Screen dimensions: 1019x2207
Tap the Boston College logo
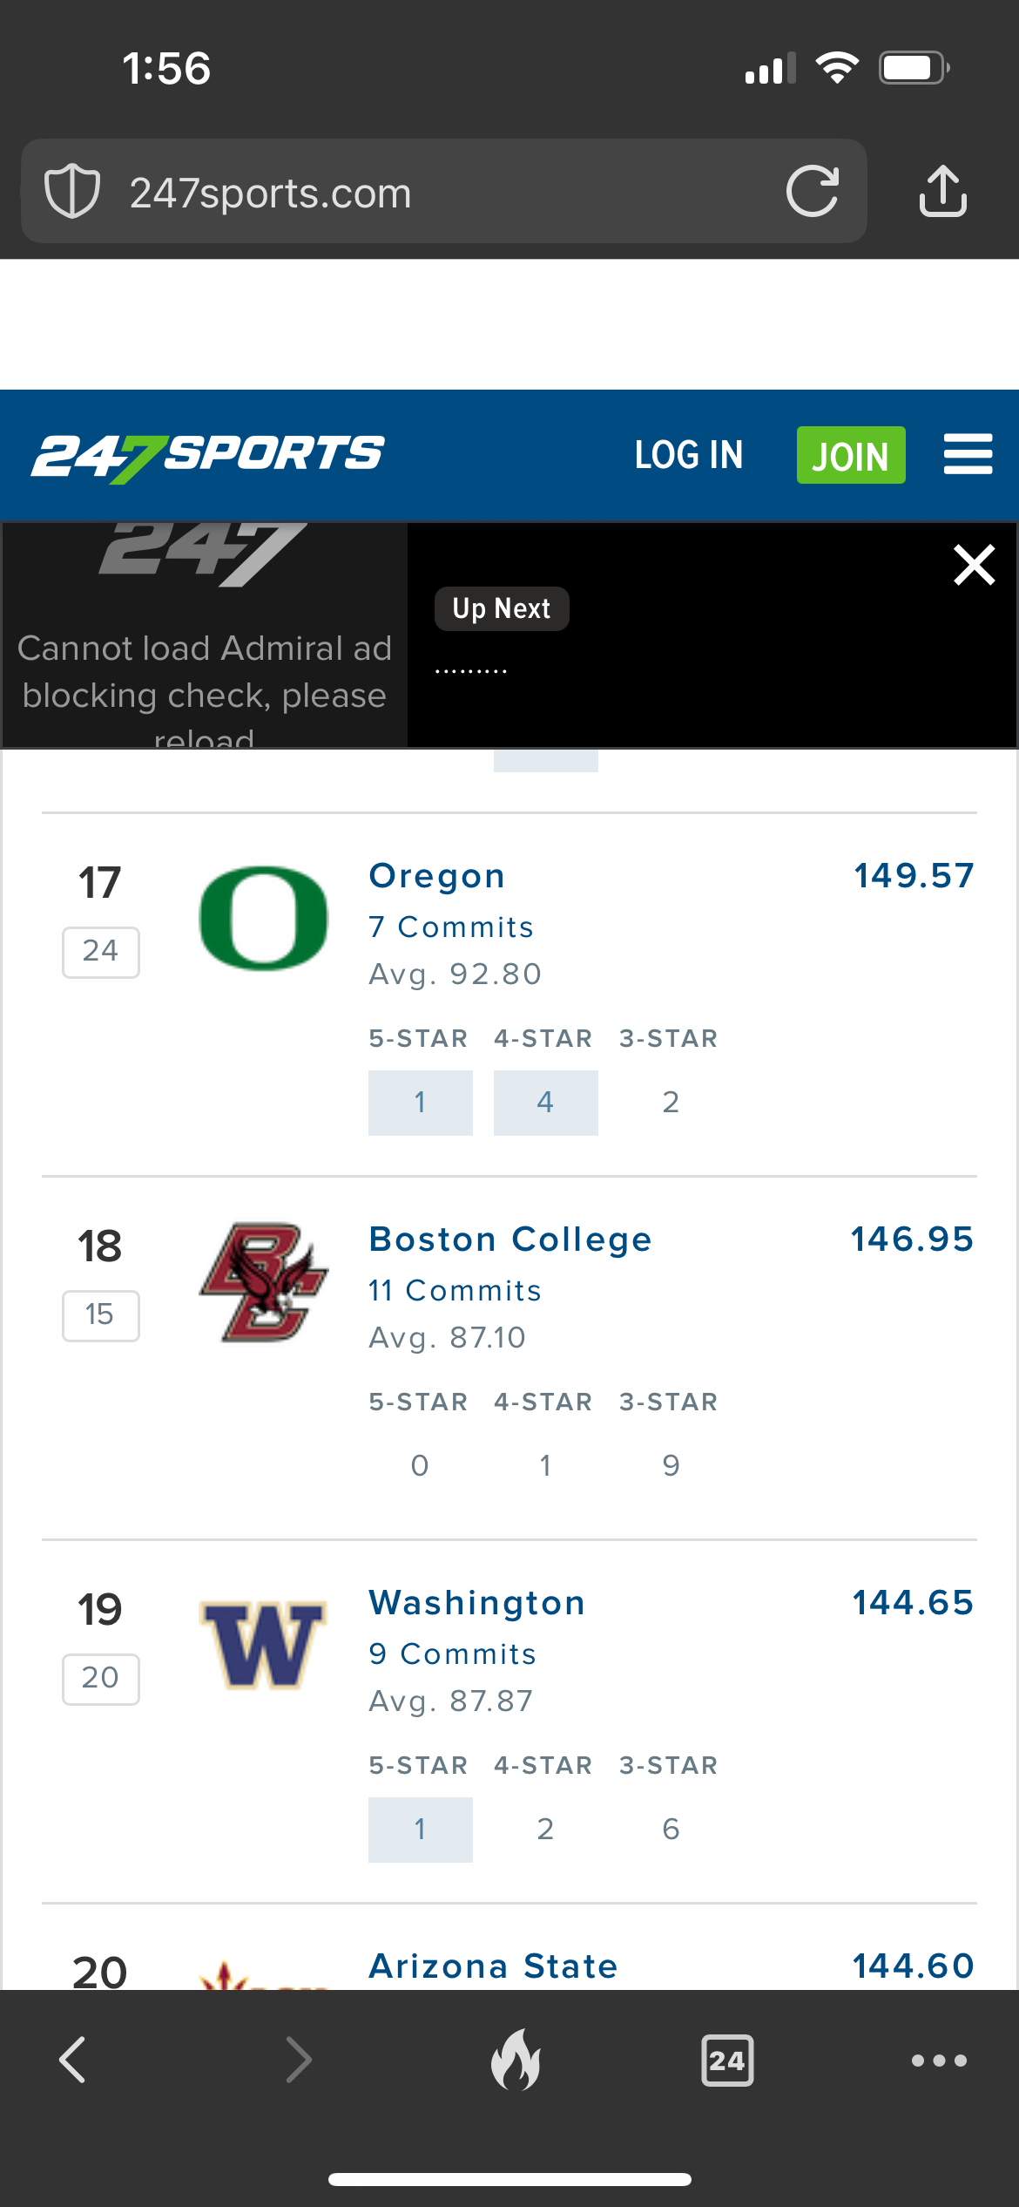pos(263,1281)
